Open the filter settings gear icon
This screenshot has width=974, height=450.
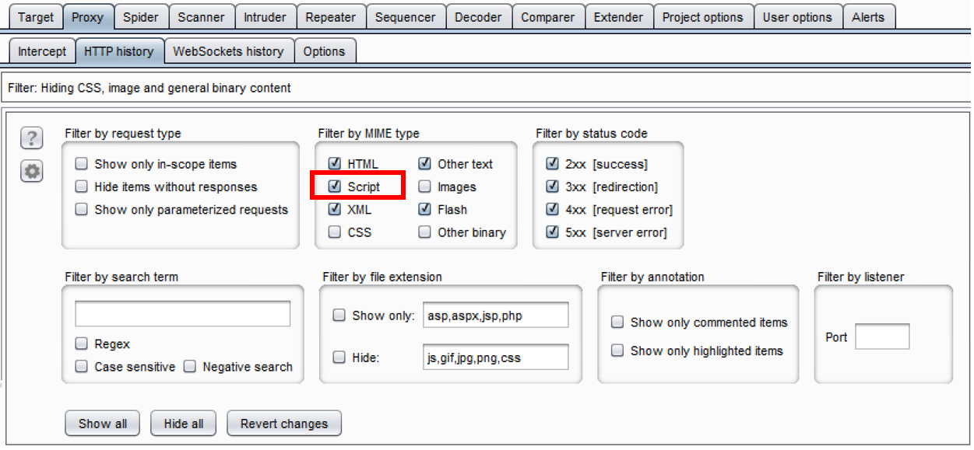[31, 171]
